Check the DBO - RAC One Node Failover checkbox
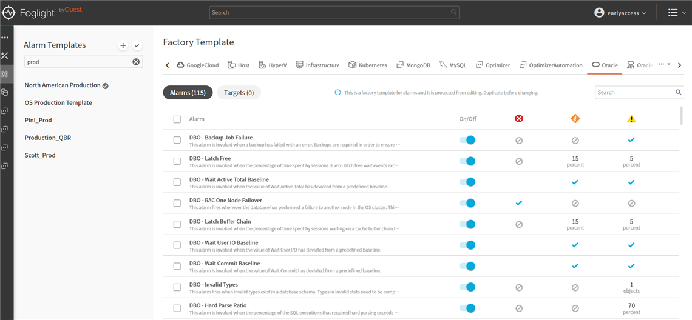 177,203
